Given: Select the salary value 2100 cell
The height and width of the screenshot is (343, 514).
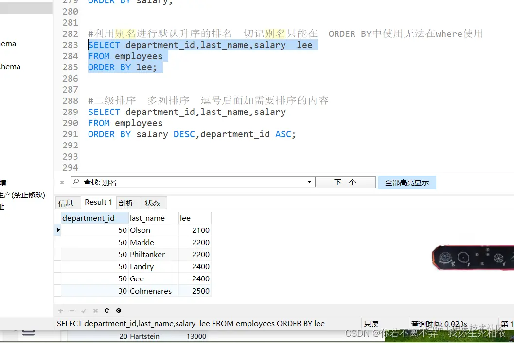Looking at the screenshot, I should coord(195,230).
